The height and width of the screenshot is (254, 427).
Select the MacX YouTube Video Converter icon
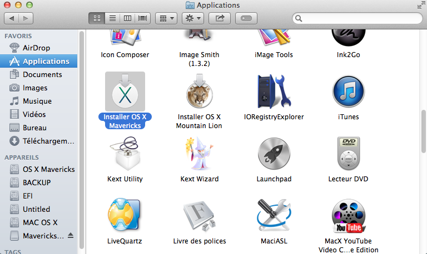[348, 216]
